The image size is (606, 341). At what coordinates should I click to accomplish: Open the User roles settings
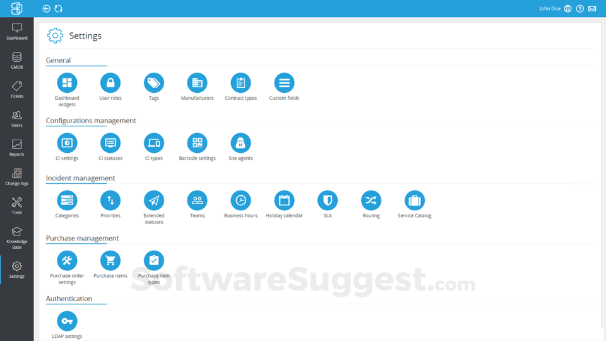[110, 83]
